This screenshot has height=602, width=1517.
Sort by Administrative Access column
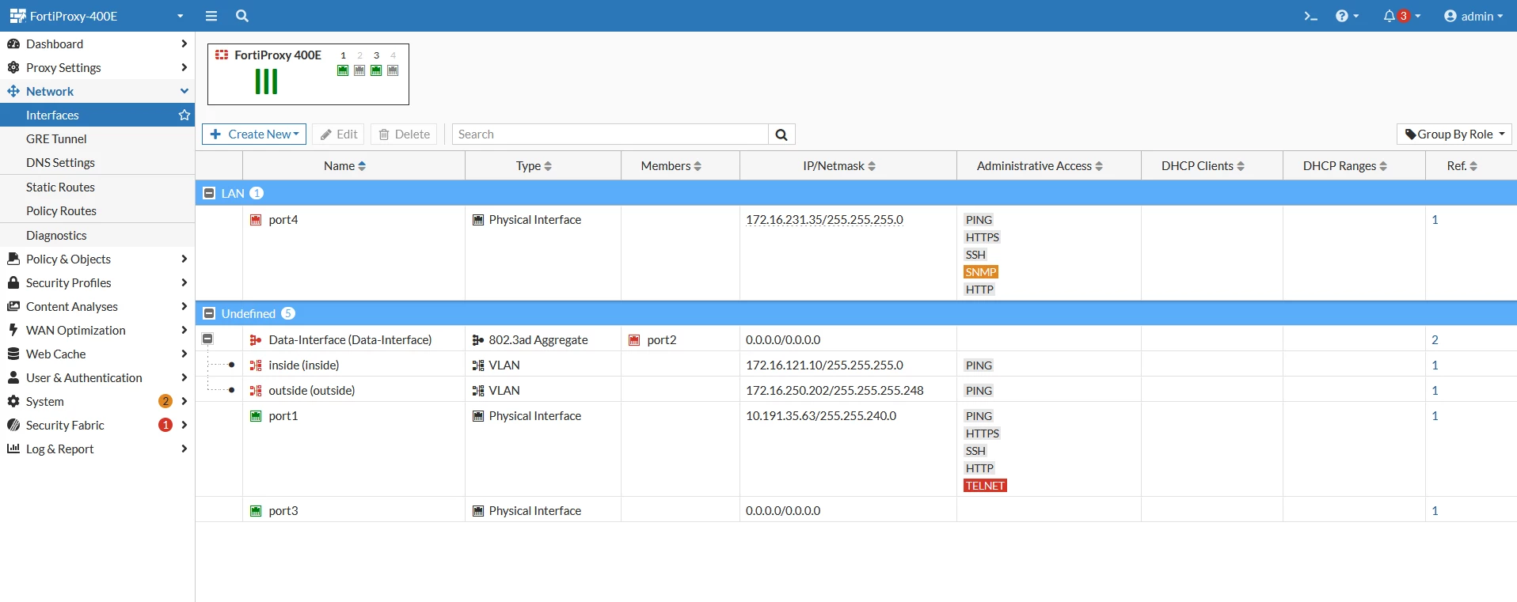tap(1040, 166)
